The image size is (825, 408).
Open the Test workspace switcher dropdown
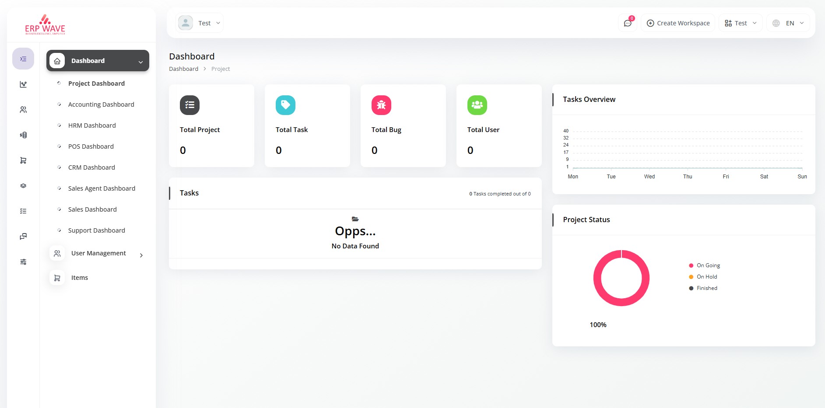pos(741,23)
